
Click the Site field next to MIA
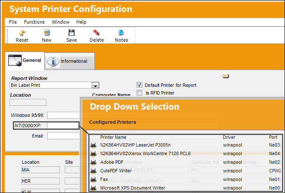[x=72, y=170]
